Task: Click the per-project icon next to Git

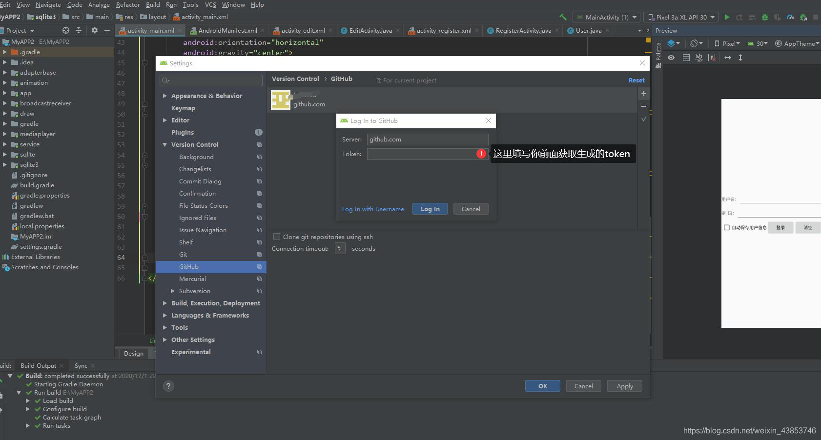Action: 259,255
